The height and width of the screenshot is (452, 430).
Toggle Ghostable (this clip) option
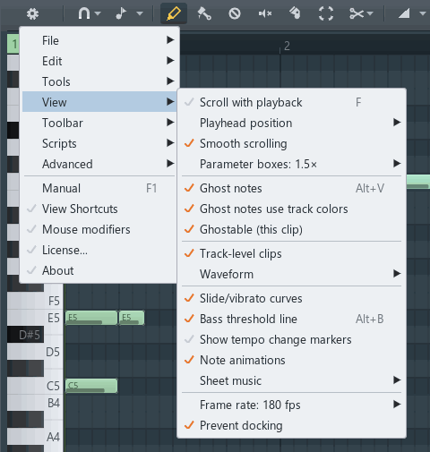(x=292, y=229)
